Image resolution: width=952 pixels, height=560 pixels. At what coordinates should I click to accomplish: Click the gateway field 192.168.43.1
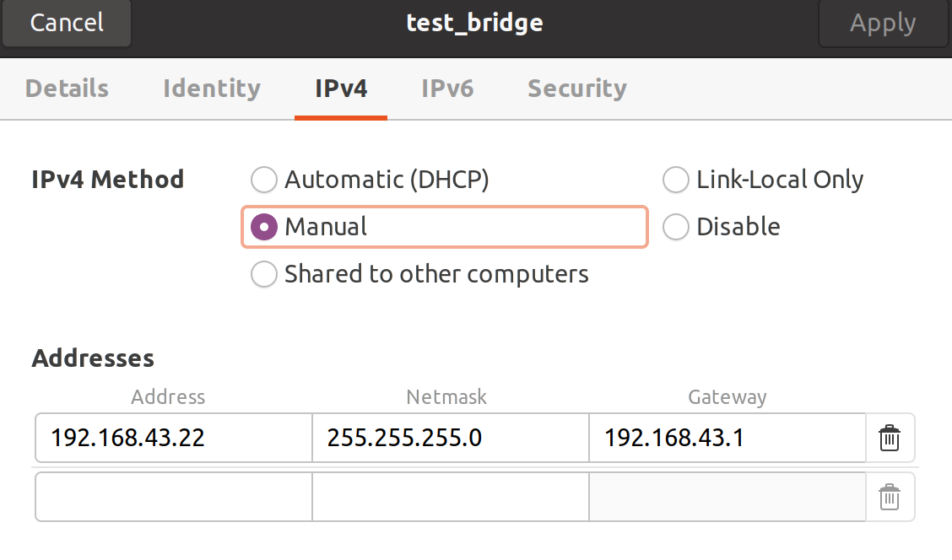(x=727, y=438)
